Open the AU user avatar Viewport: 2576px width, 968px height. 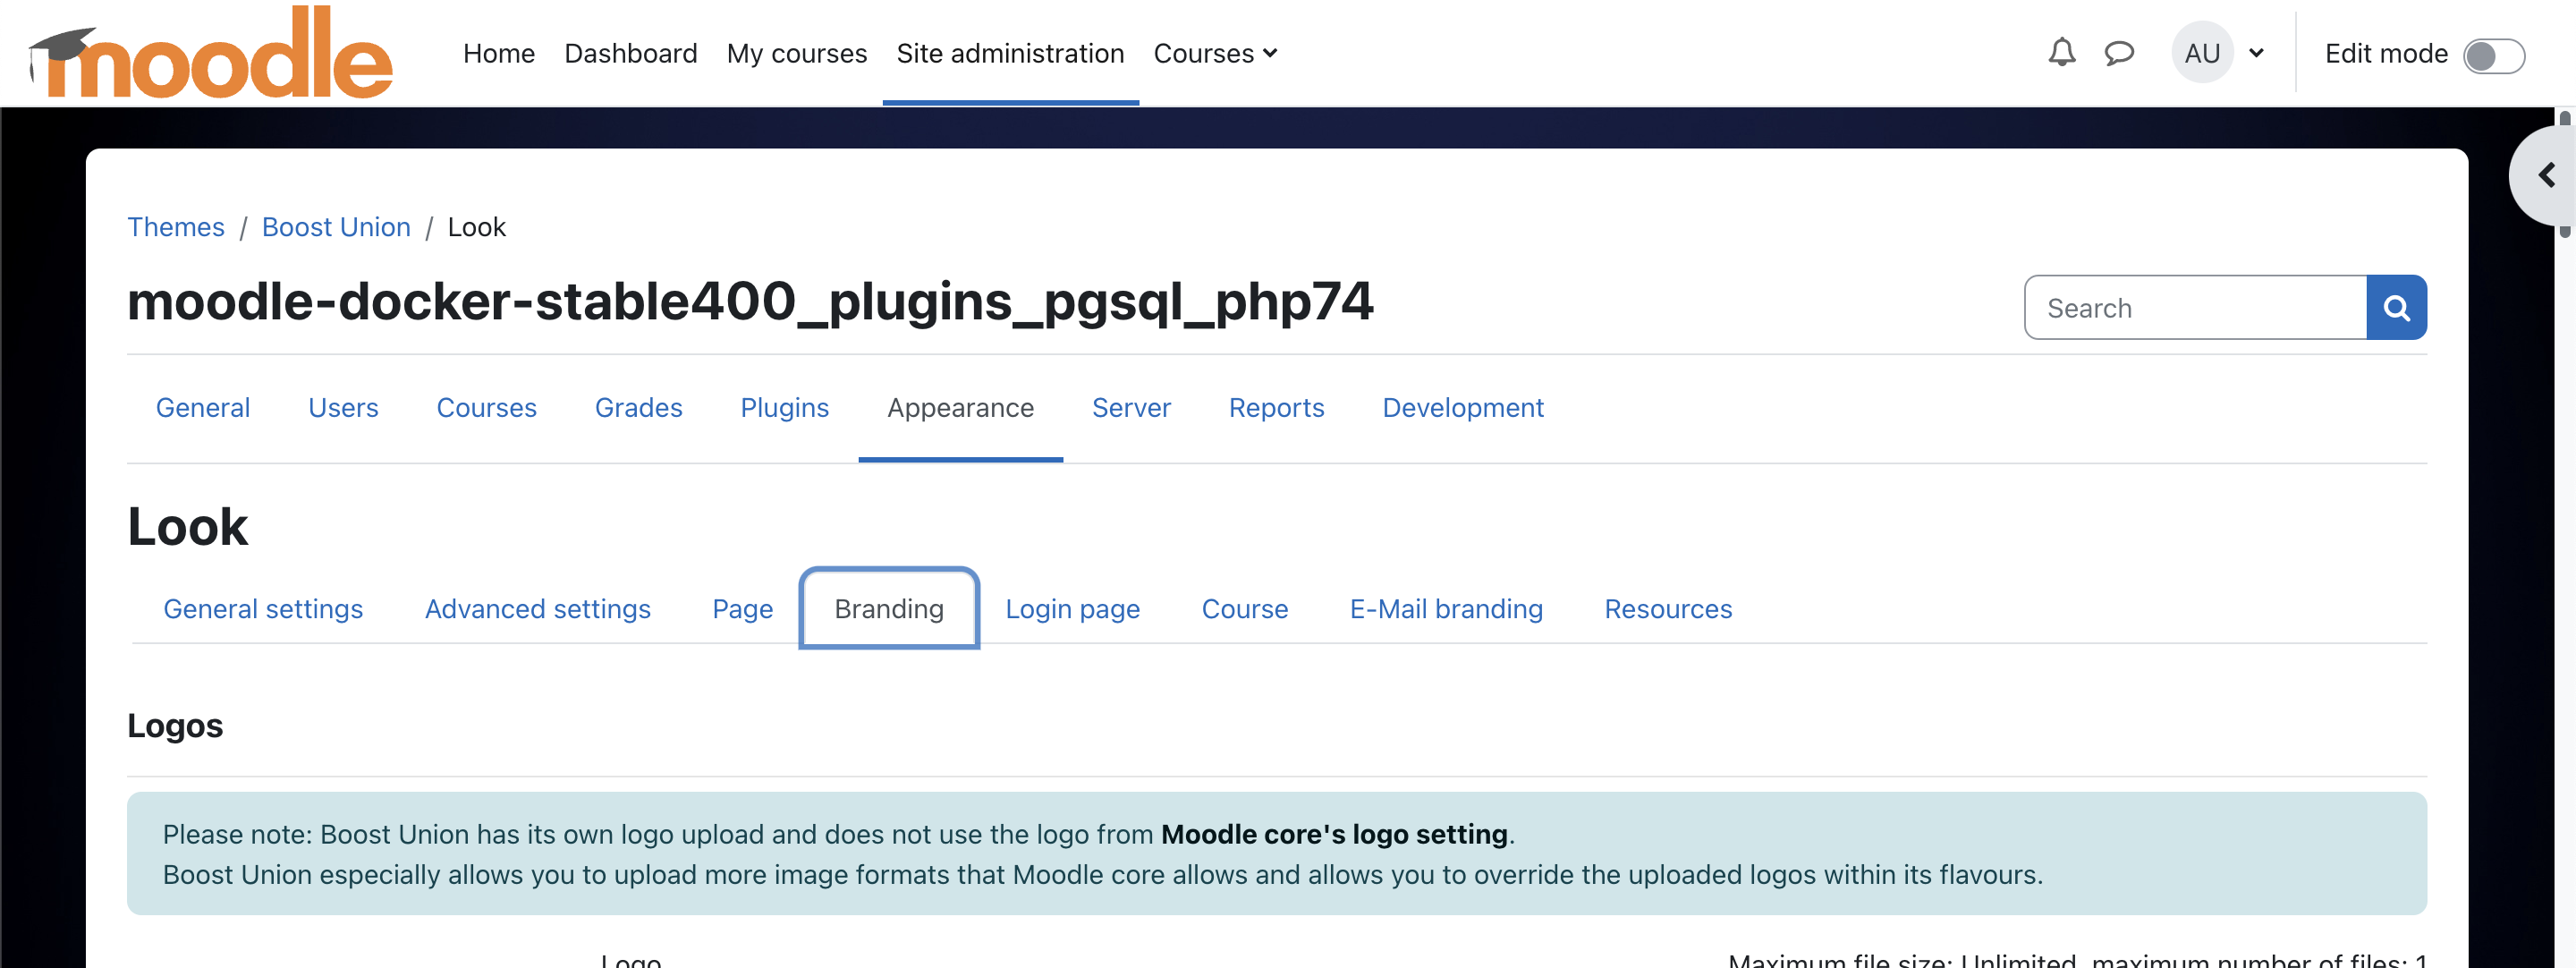point(2203,53)
